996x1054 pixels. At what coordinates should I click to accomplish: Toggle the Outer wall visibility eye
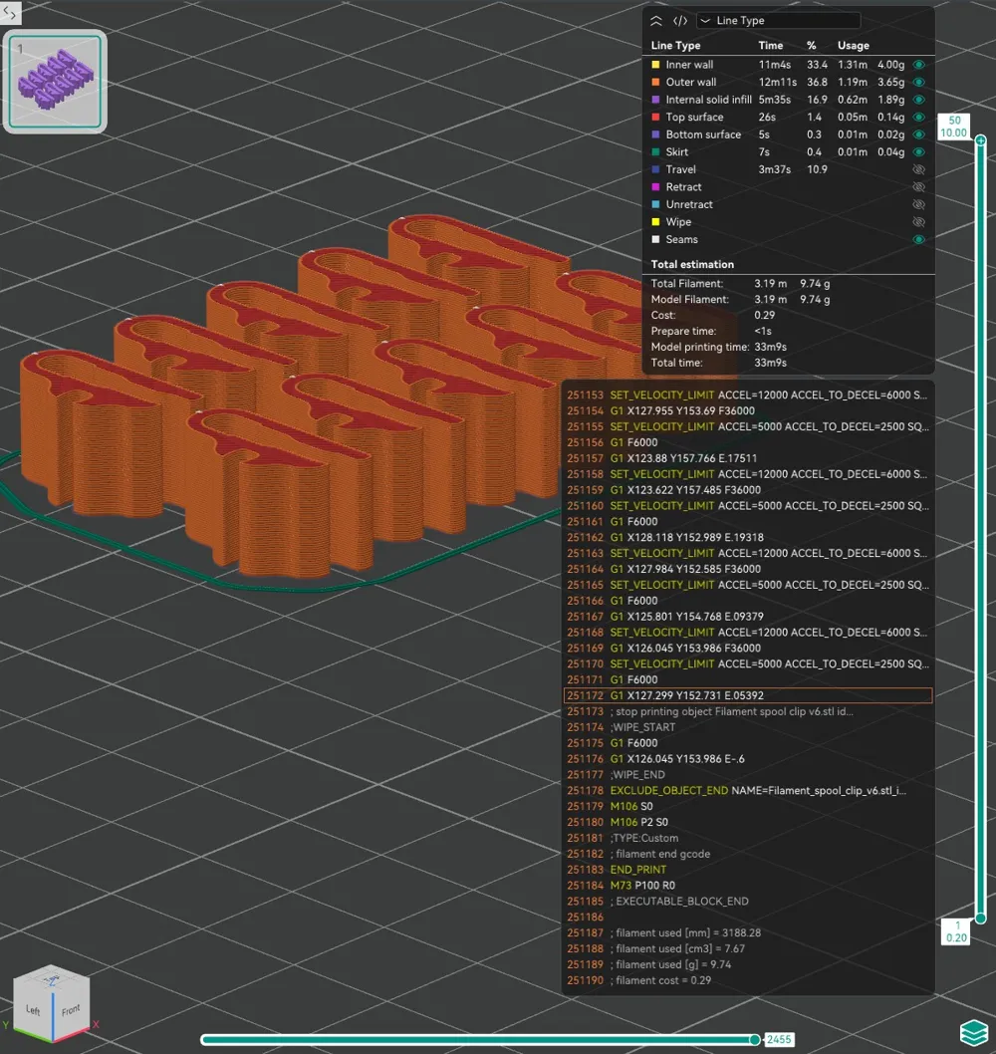click(917, 82)
